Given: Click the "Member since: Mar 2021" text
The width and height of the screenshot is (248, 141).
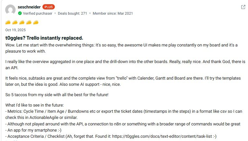Looking at the screenshot, I should tap(112, 13).
